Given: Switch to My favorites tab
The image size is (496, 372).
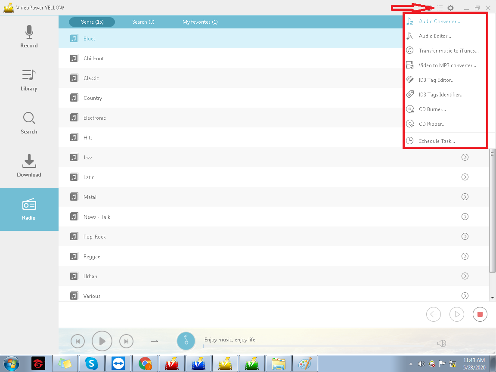Looking at the screenshot, I should (x=200, y=22).
